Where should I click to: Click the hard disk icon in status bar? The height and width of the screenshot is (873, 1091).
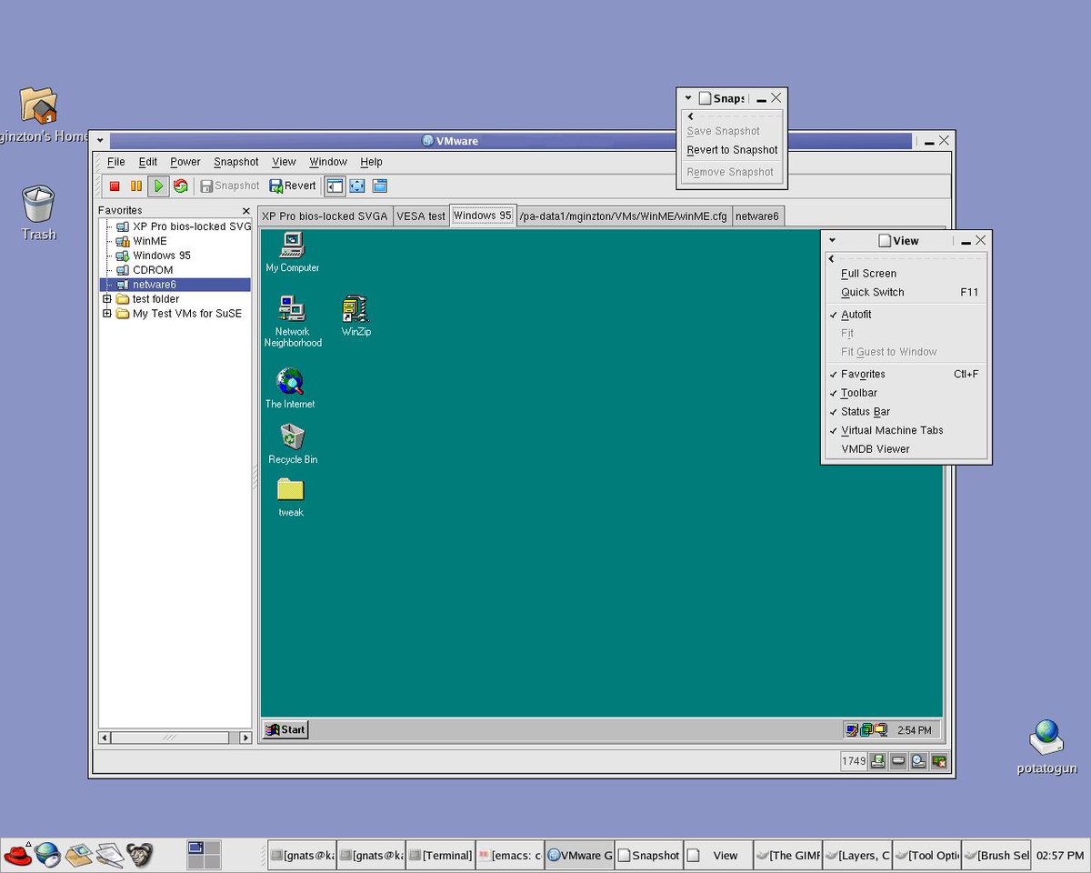pyautogui.click(x=898, y=761)
